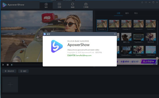Open the 工具箱 toolbox tab
159x98 pixels.
coord(86,5)
